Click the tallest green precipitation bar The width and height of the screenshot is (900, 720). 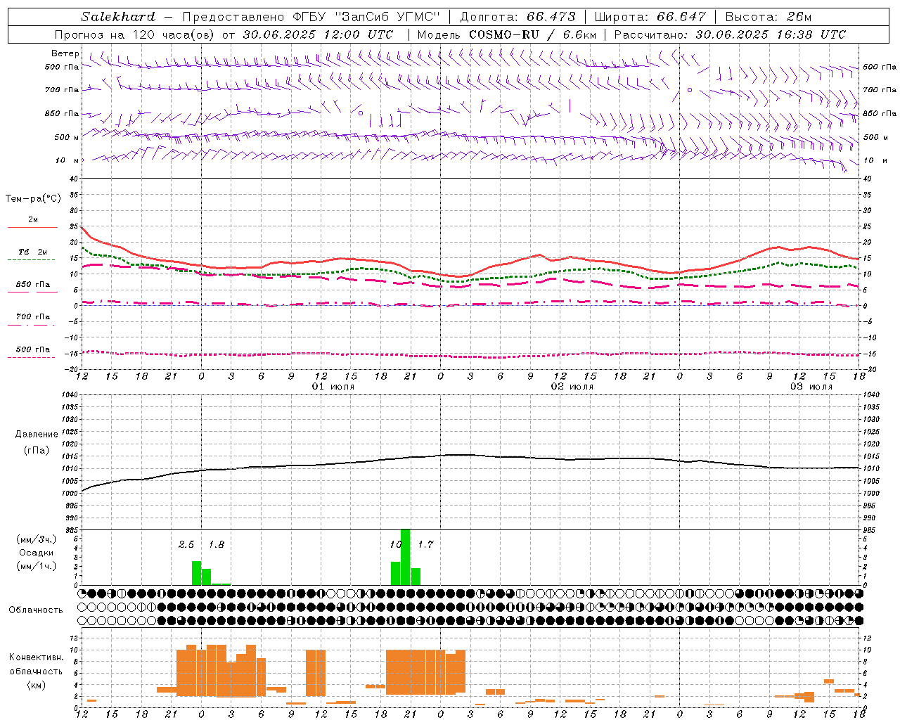(x=406, y=557)
